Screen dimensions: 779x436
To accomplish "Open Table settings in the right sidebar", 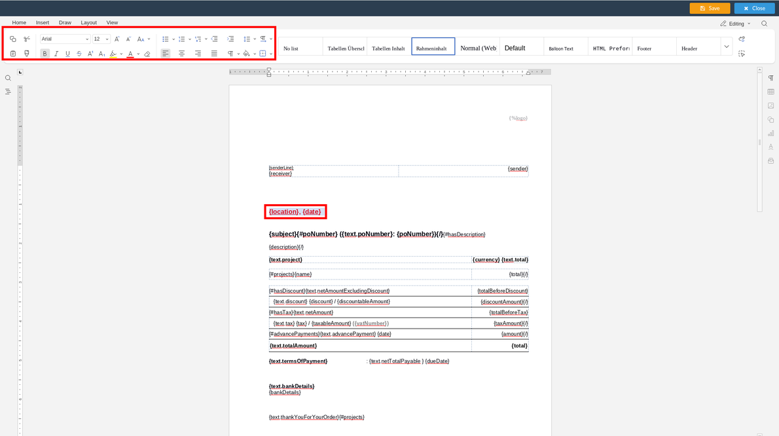I will tap(771, 92).
